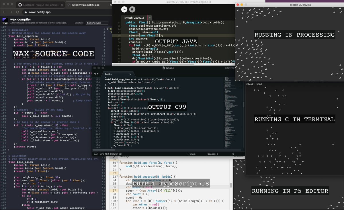Click line 74 'public float[] boid_separate' in Processing

(x=174, y=22)
